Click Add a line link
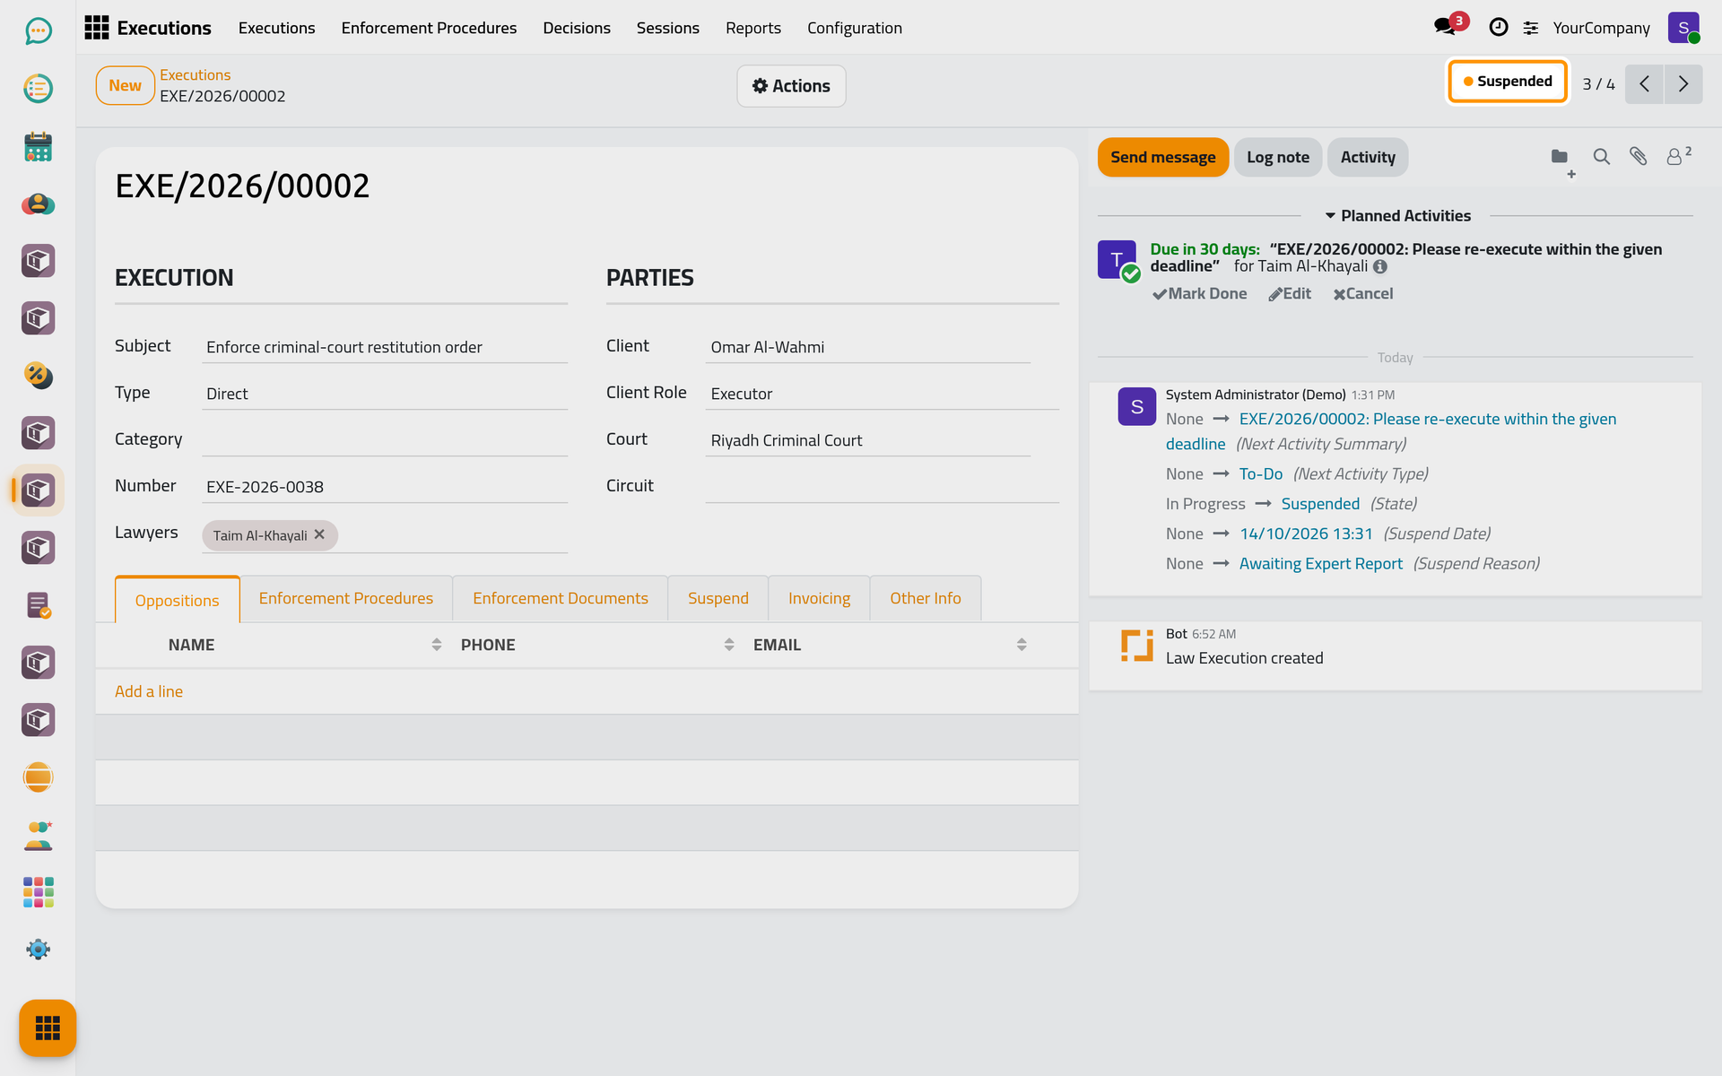 (149, 691)
